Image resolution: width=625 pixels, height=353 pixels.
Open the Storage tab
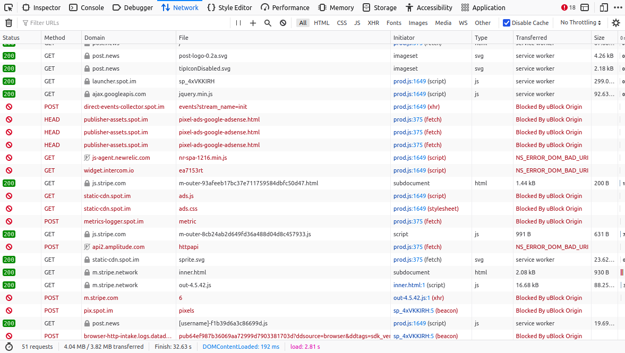[380, 7]
